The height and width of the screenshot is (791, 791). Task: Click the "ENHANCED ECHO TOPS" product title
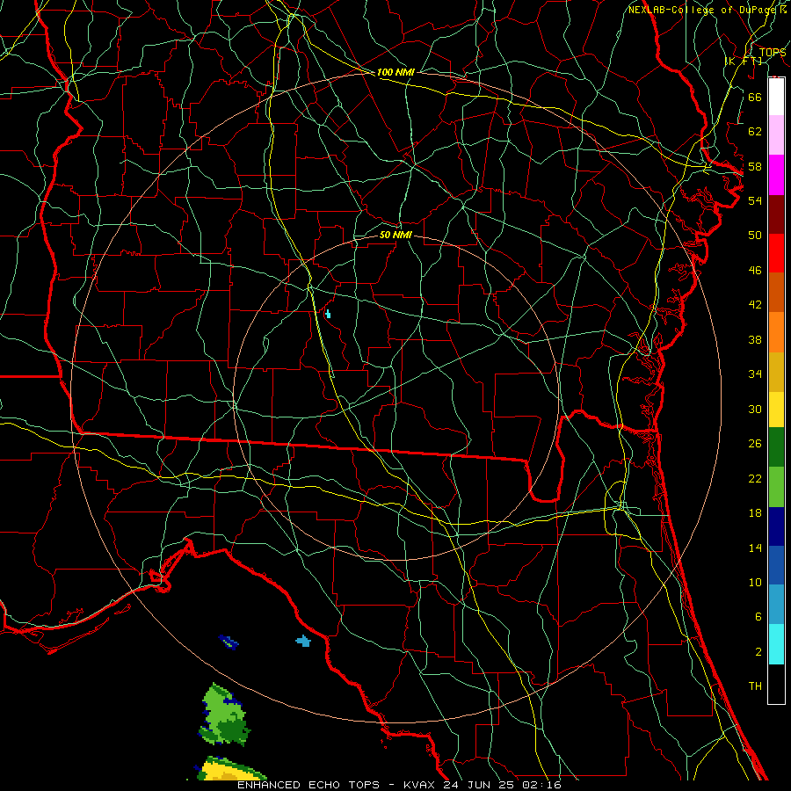308,785
